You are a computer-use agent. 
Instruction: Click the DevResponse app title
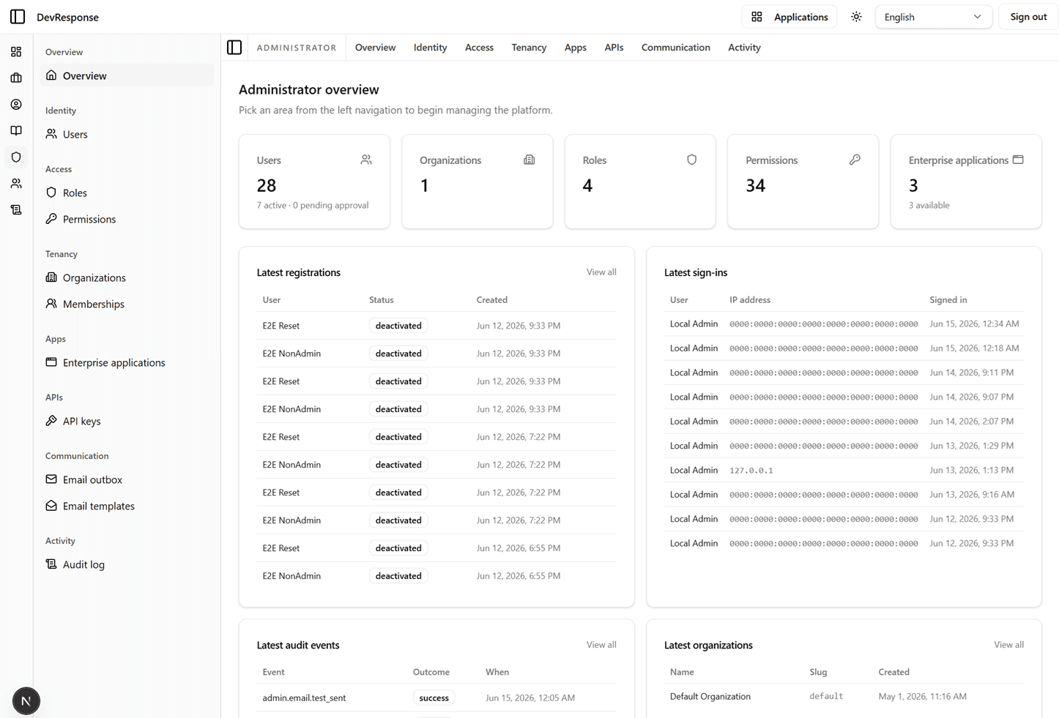[x=67, y=17]
